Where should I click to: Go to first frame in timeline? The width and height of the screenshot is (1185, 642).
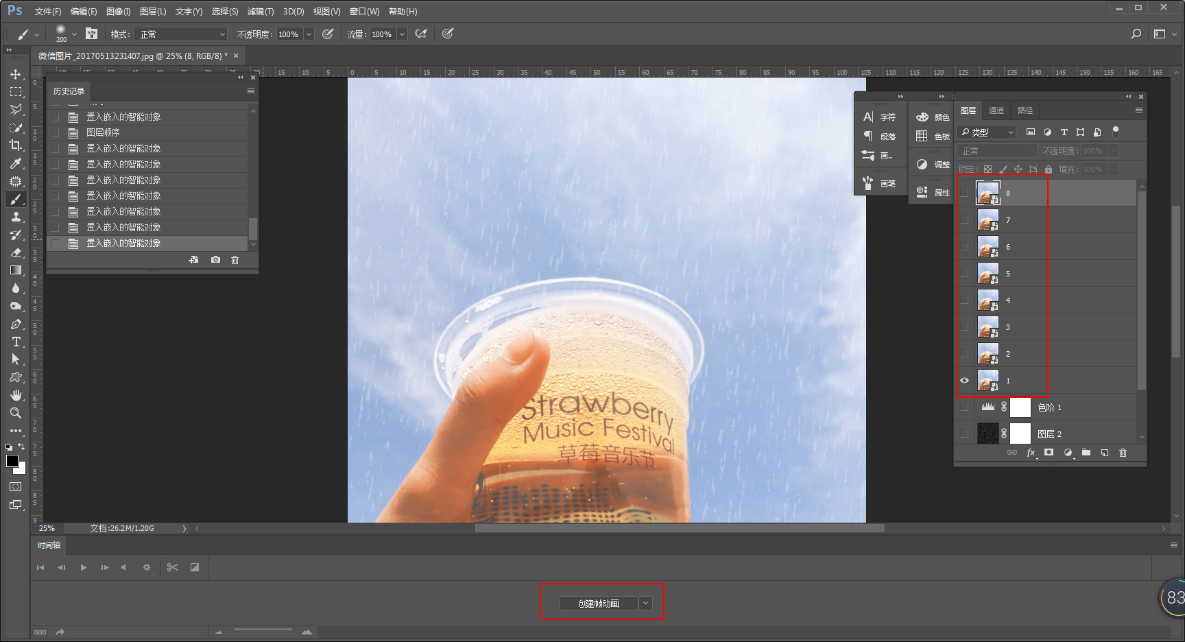pyautogui.click(x=40, y=567)
